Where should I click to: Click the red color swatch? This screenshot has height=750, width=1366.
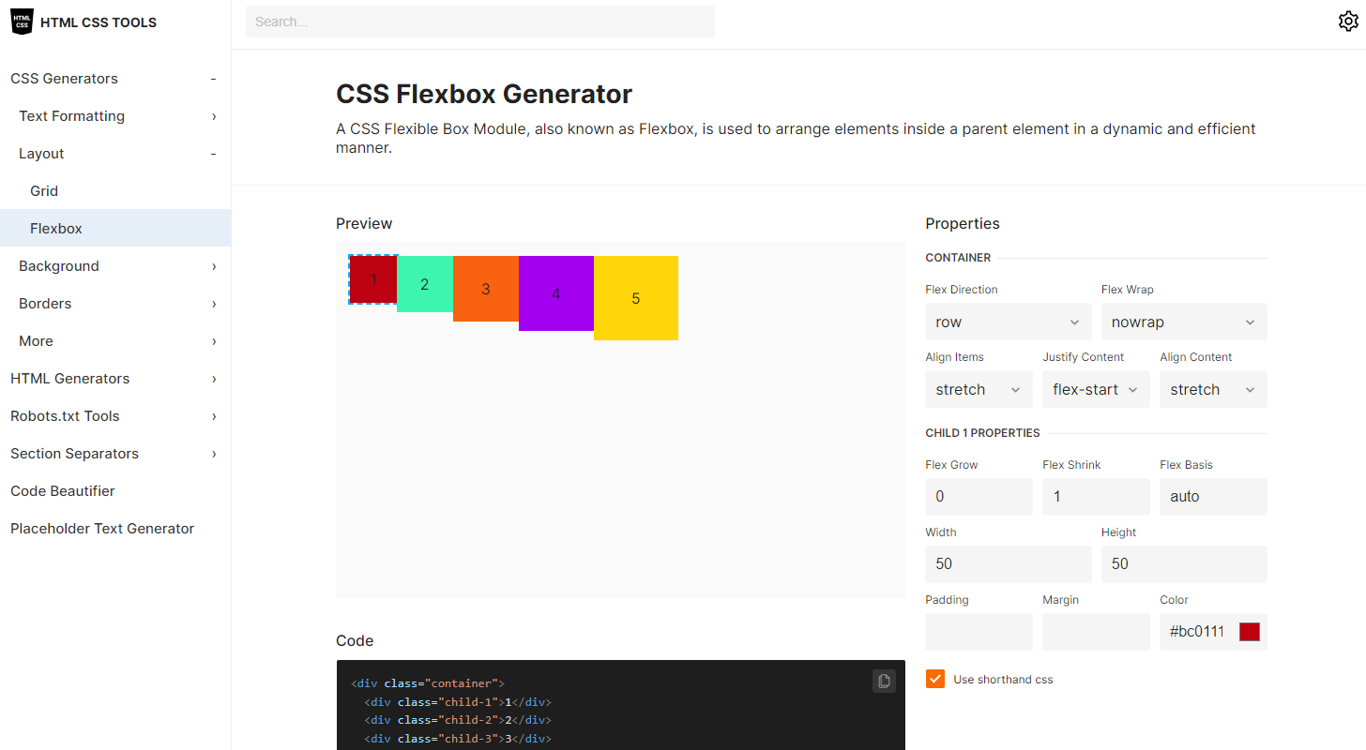[x=1249, y=632]
